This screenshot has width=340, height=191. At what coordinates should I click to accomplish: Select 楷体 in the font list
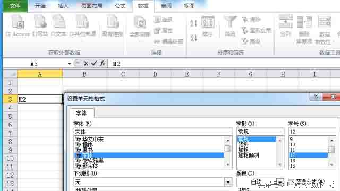[x=149, y=144]
